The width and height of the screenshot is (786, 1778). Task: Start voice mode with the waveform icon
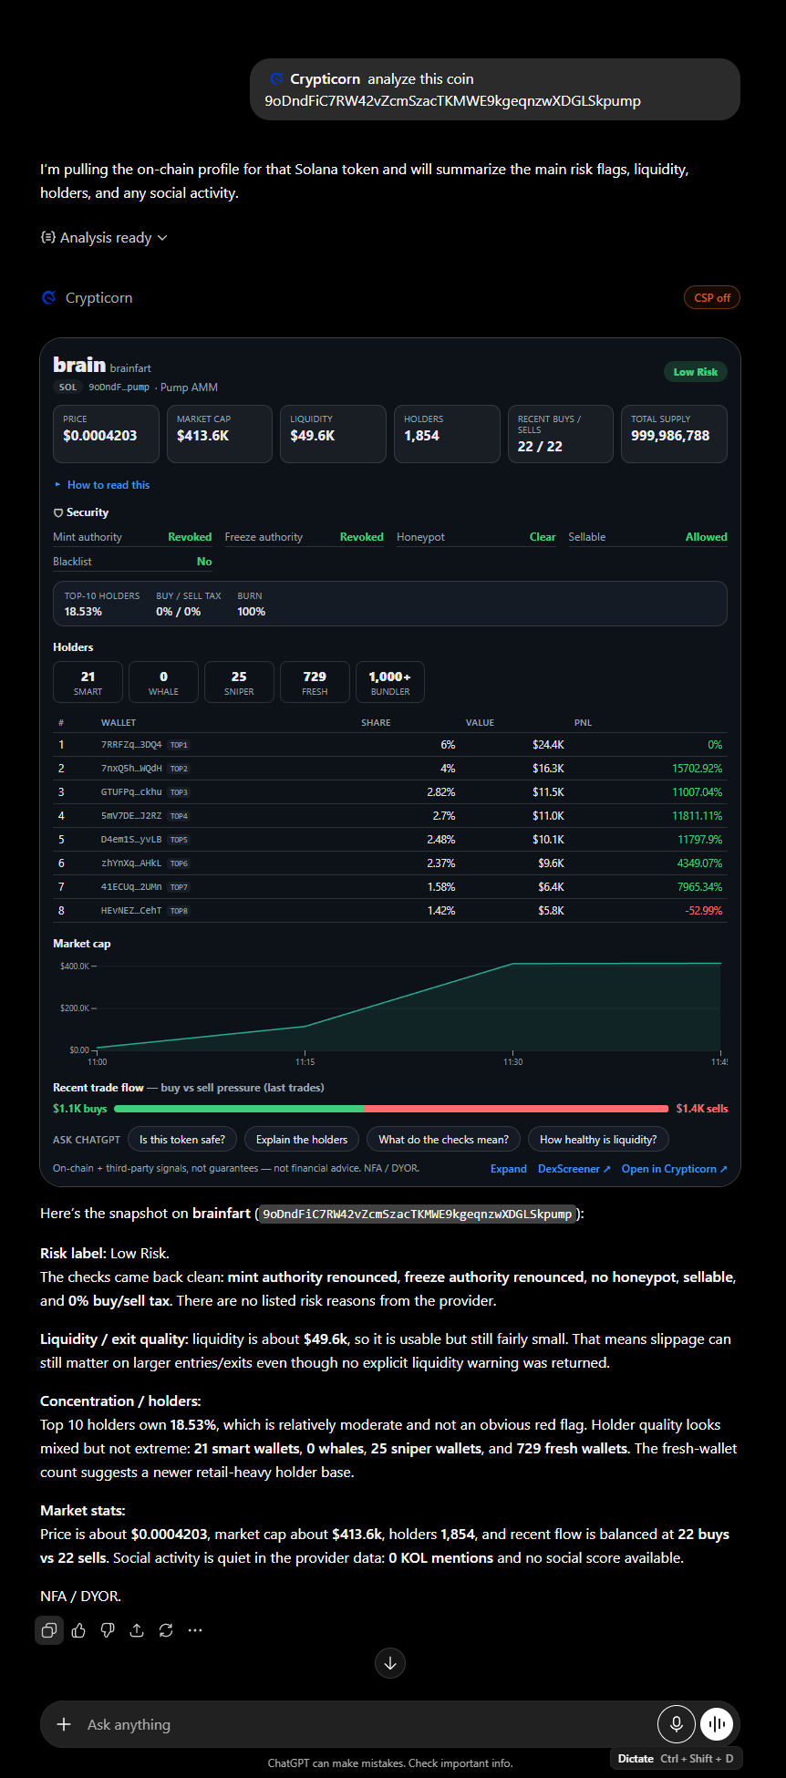coord(718,1724)
